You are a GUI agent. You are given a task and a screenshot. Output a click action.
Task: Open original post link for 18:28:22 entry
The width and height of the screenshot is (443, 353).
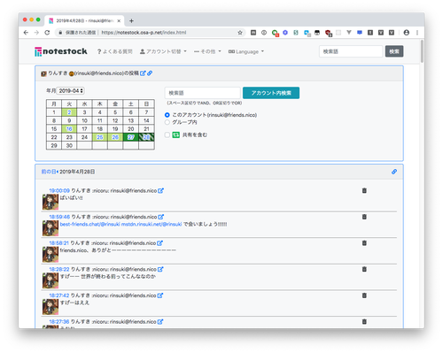[160, 269]
